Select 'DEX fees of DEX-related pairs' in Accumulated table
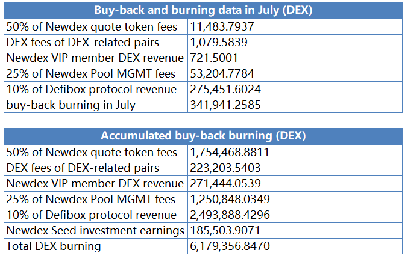 coord(83,168)
